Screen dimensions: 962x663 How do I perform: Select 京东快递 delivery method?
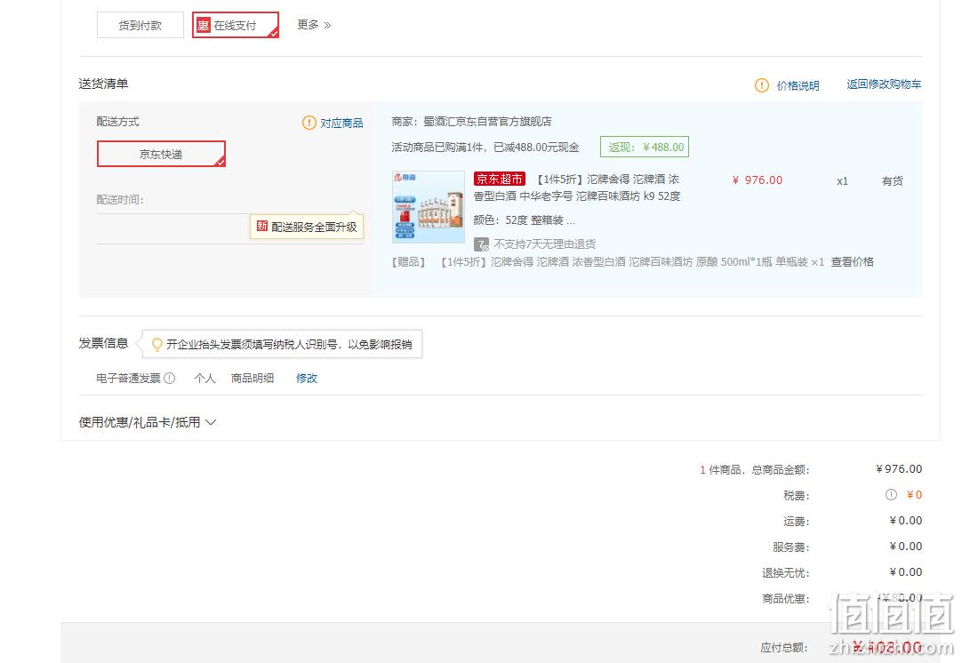[161, 154]
